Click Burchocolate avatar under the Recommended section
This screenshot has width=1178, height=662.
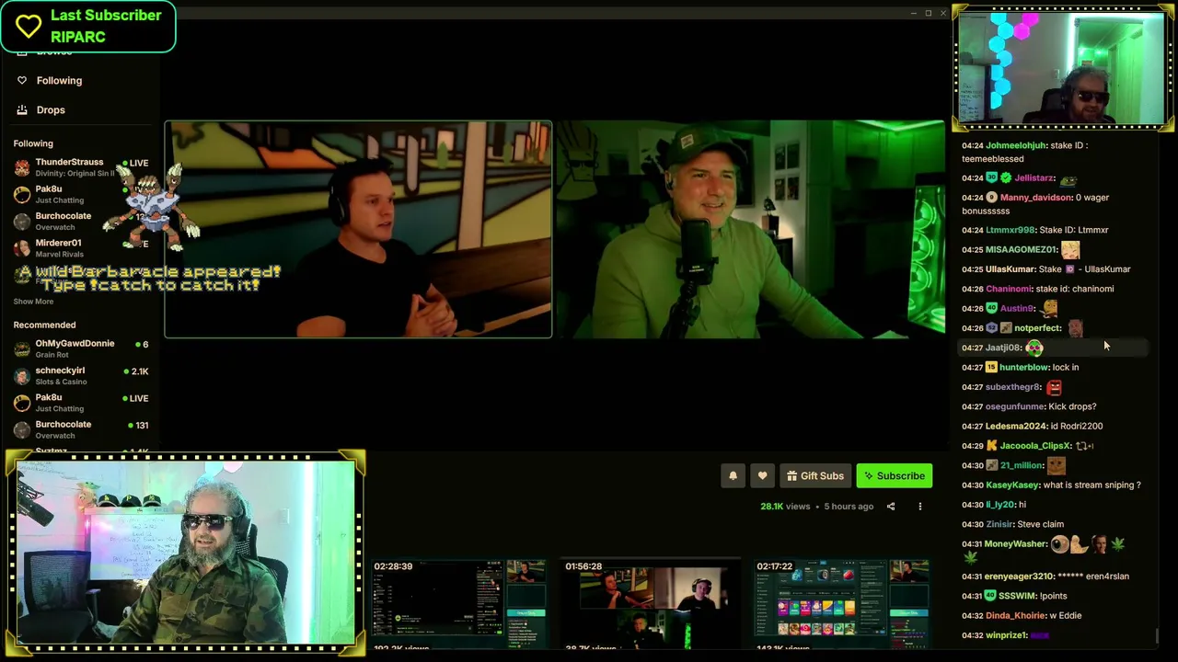22,429
